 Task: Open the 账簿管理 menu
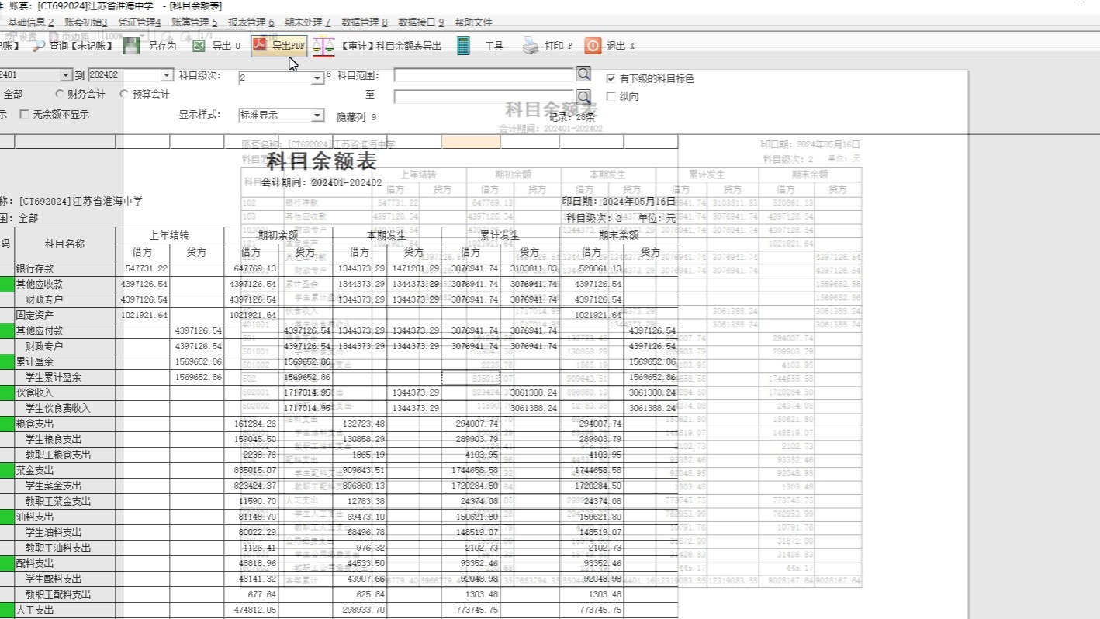coord(195,22)
